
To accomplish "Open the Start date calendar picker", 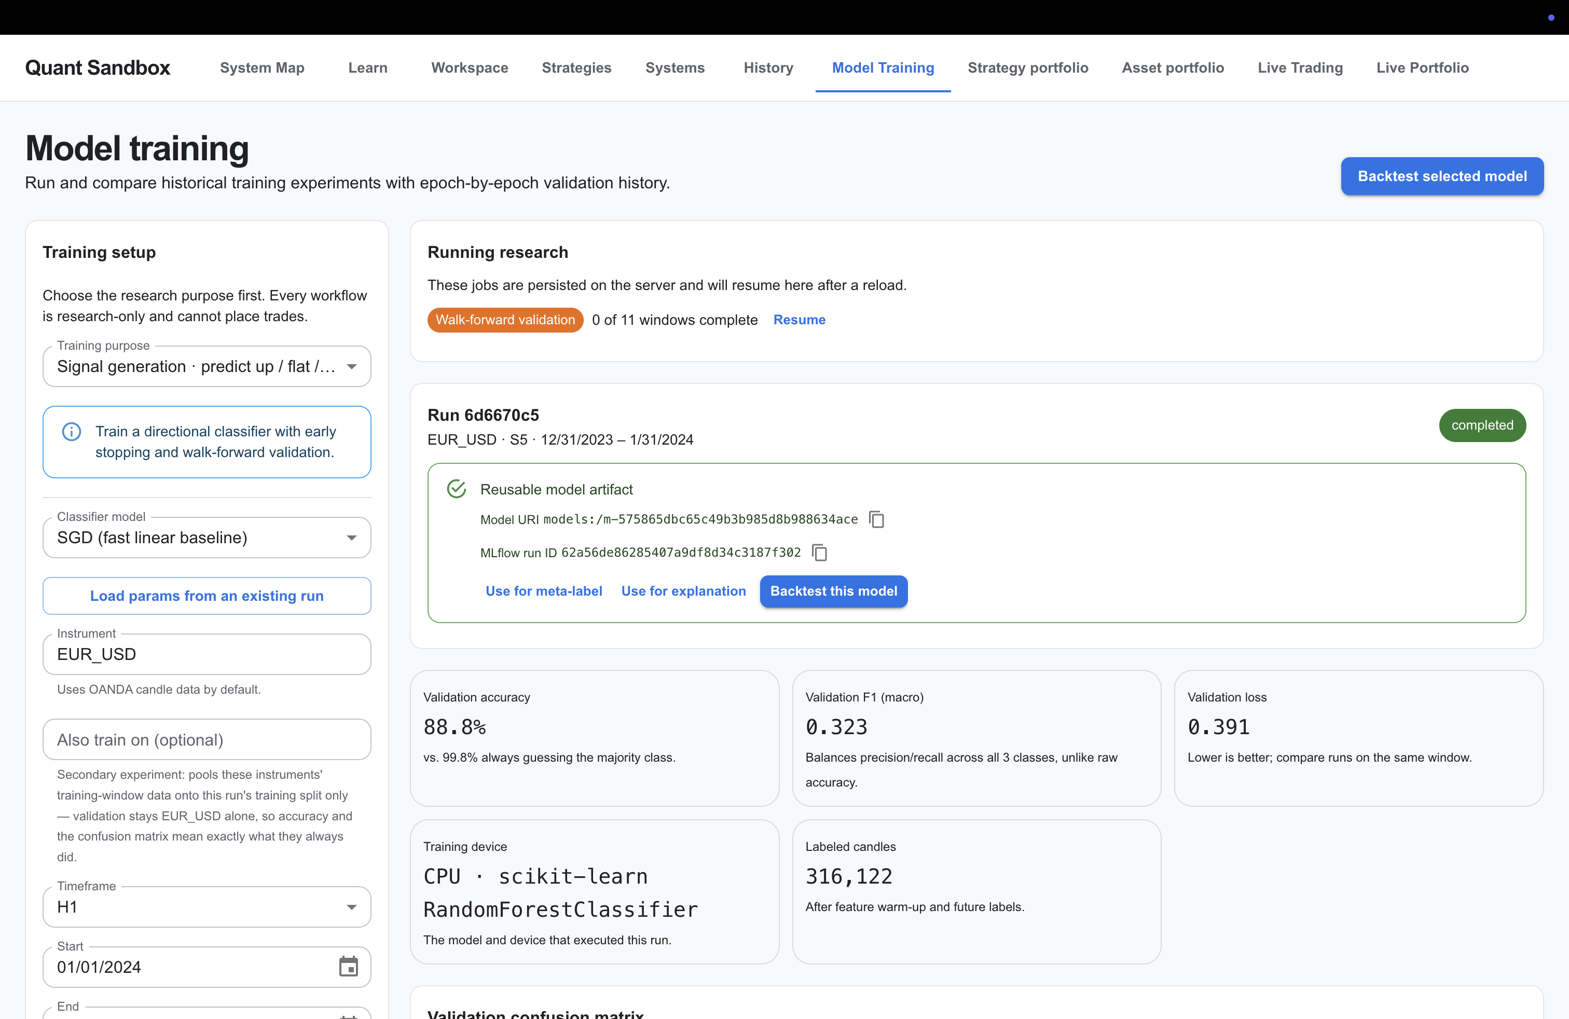I will [348, 967].
